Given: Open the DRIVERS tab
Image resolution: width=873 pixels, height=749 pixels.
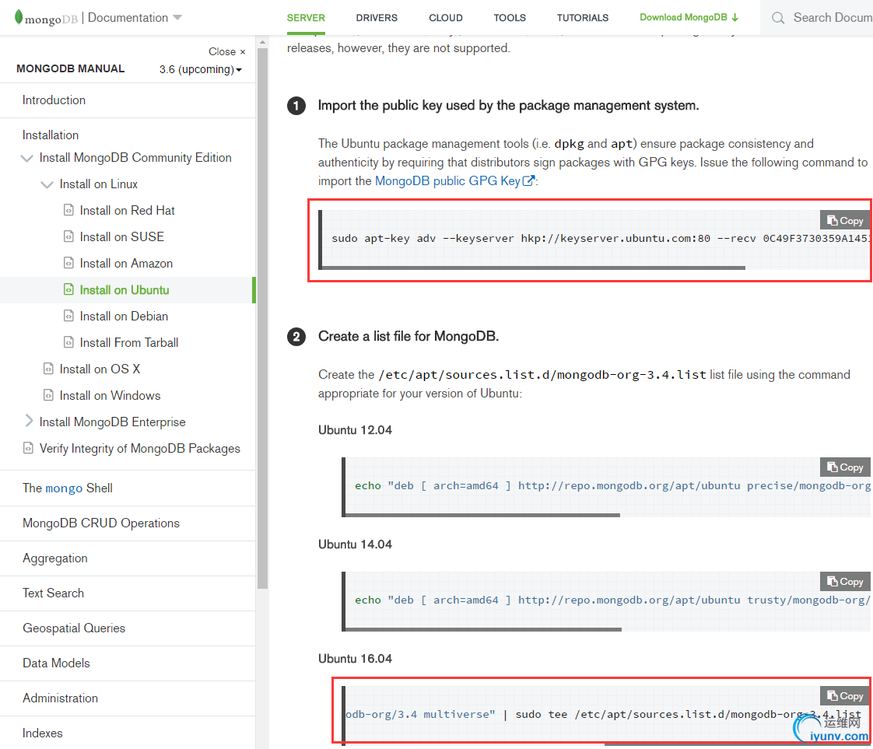Looking at the screenshot, I should [377, 18].
